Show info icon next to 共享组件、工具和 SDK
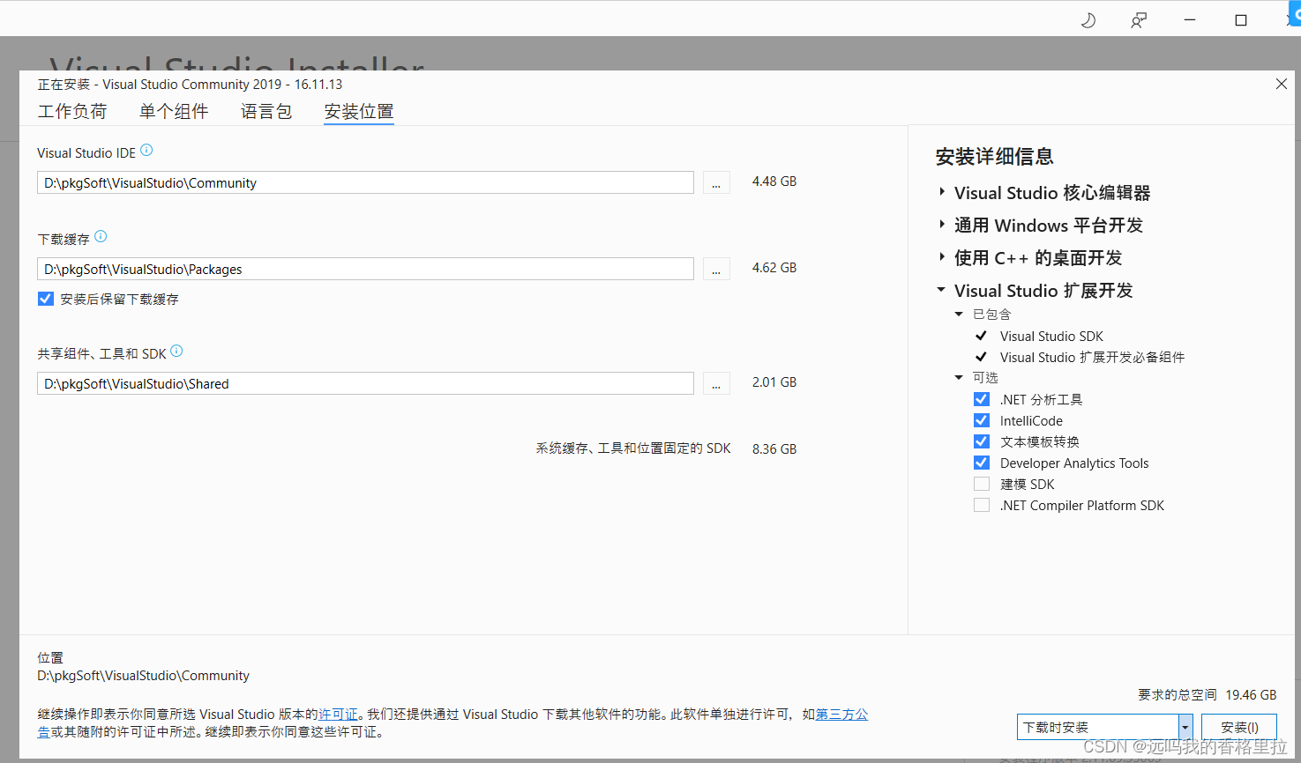The height and width of the screenshot is (763, 1301). click(176, 352)
